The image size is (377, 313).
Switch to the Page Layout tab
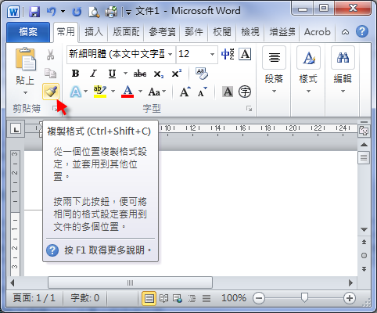pyautogui.click(x=126, y=32)
